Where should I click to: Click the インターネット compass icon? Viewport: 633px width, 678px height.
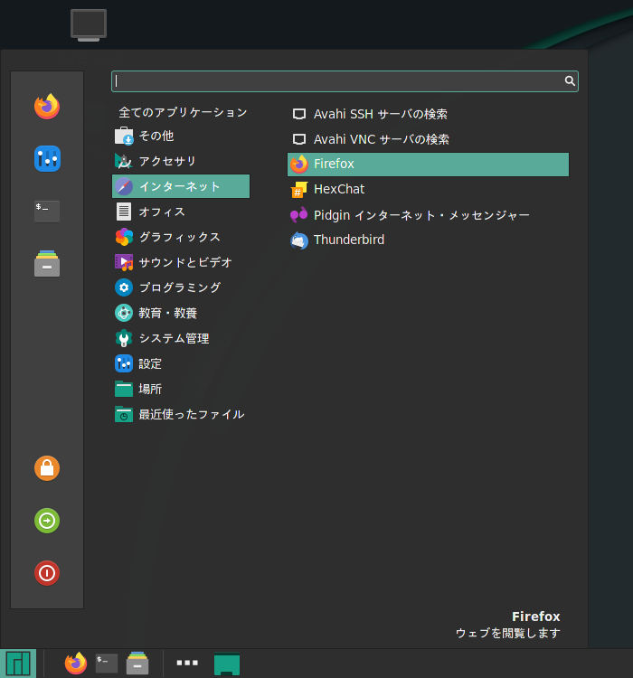click(x=124, y=187)
